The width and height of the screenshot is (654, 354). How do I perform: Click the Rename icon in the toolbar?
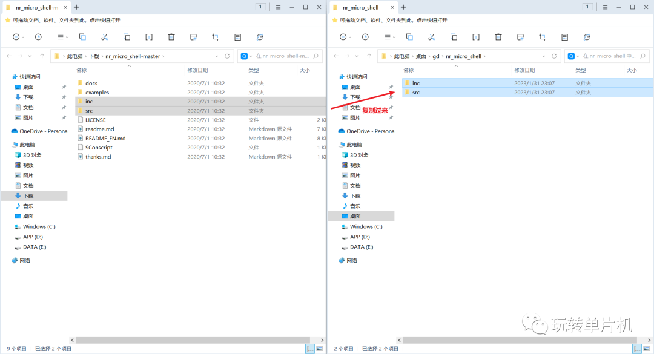(x=148, y=38)
